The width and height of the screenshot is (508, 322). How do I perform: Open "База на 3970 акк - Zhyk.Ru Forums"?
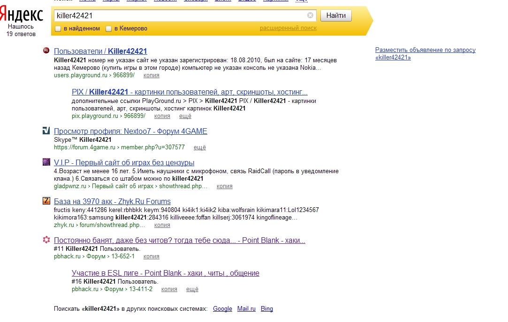[x=112, y=202]
